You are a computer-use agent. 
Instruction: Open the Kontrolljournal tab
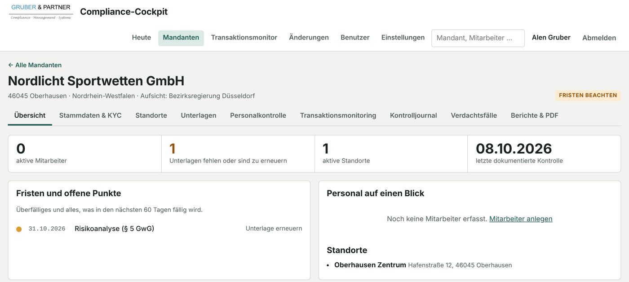point(413,115)
